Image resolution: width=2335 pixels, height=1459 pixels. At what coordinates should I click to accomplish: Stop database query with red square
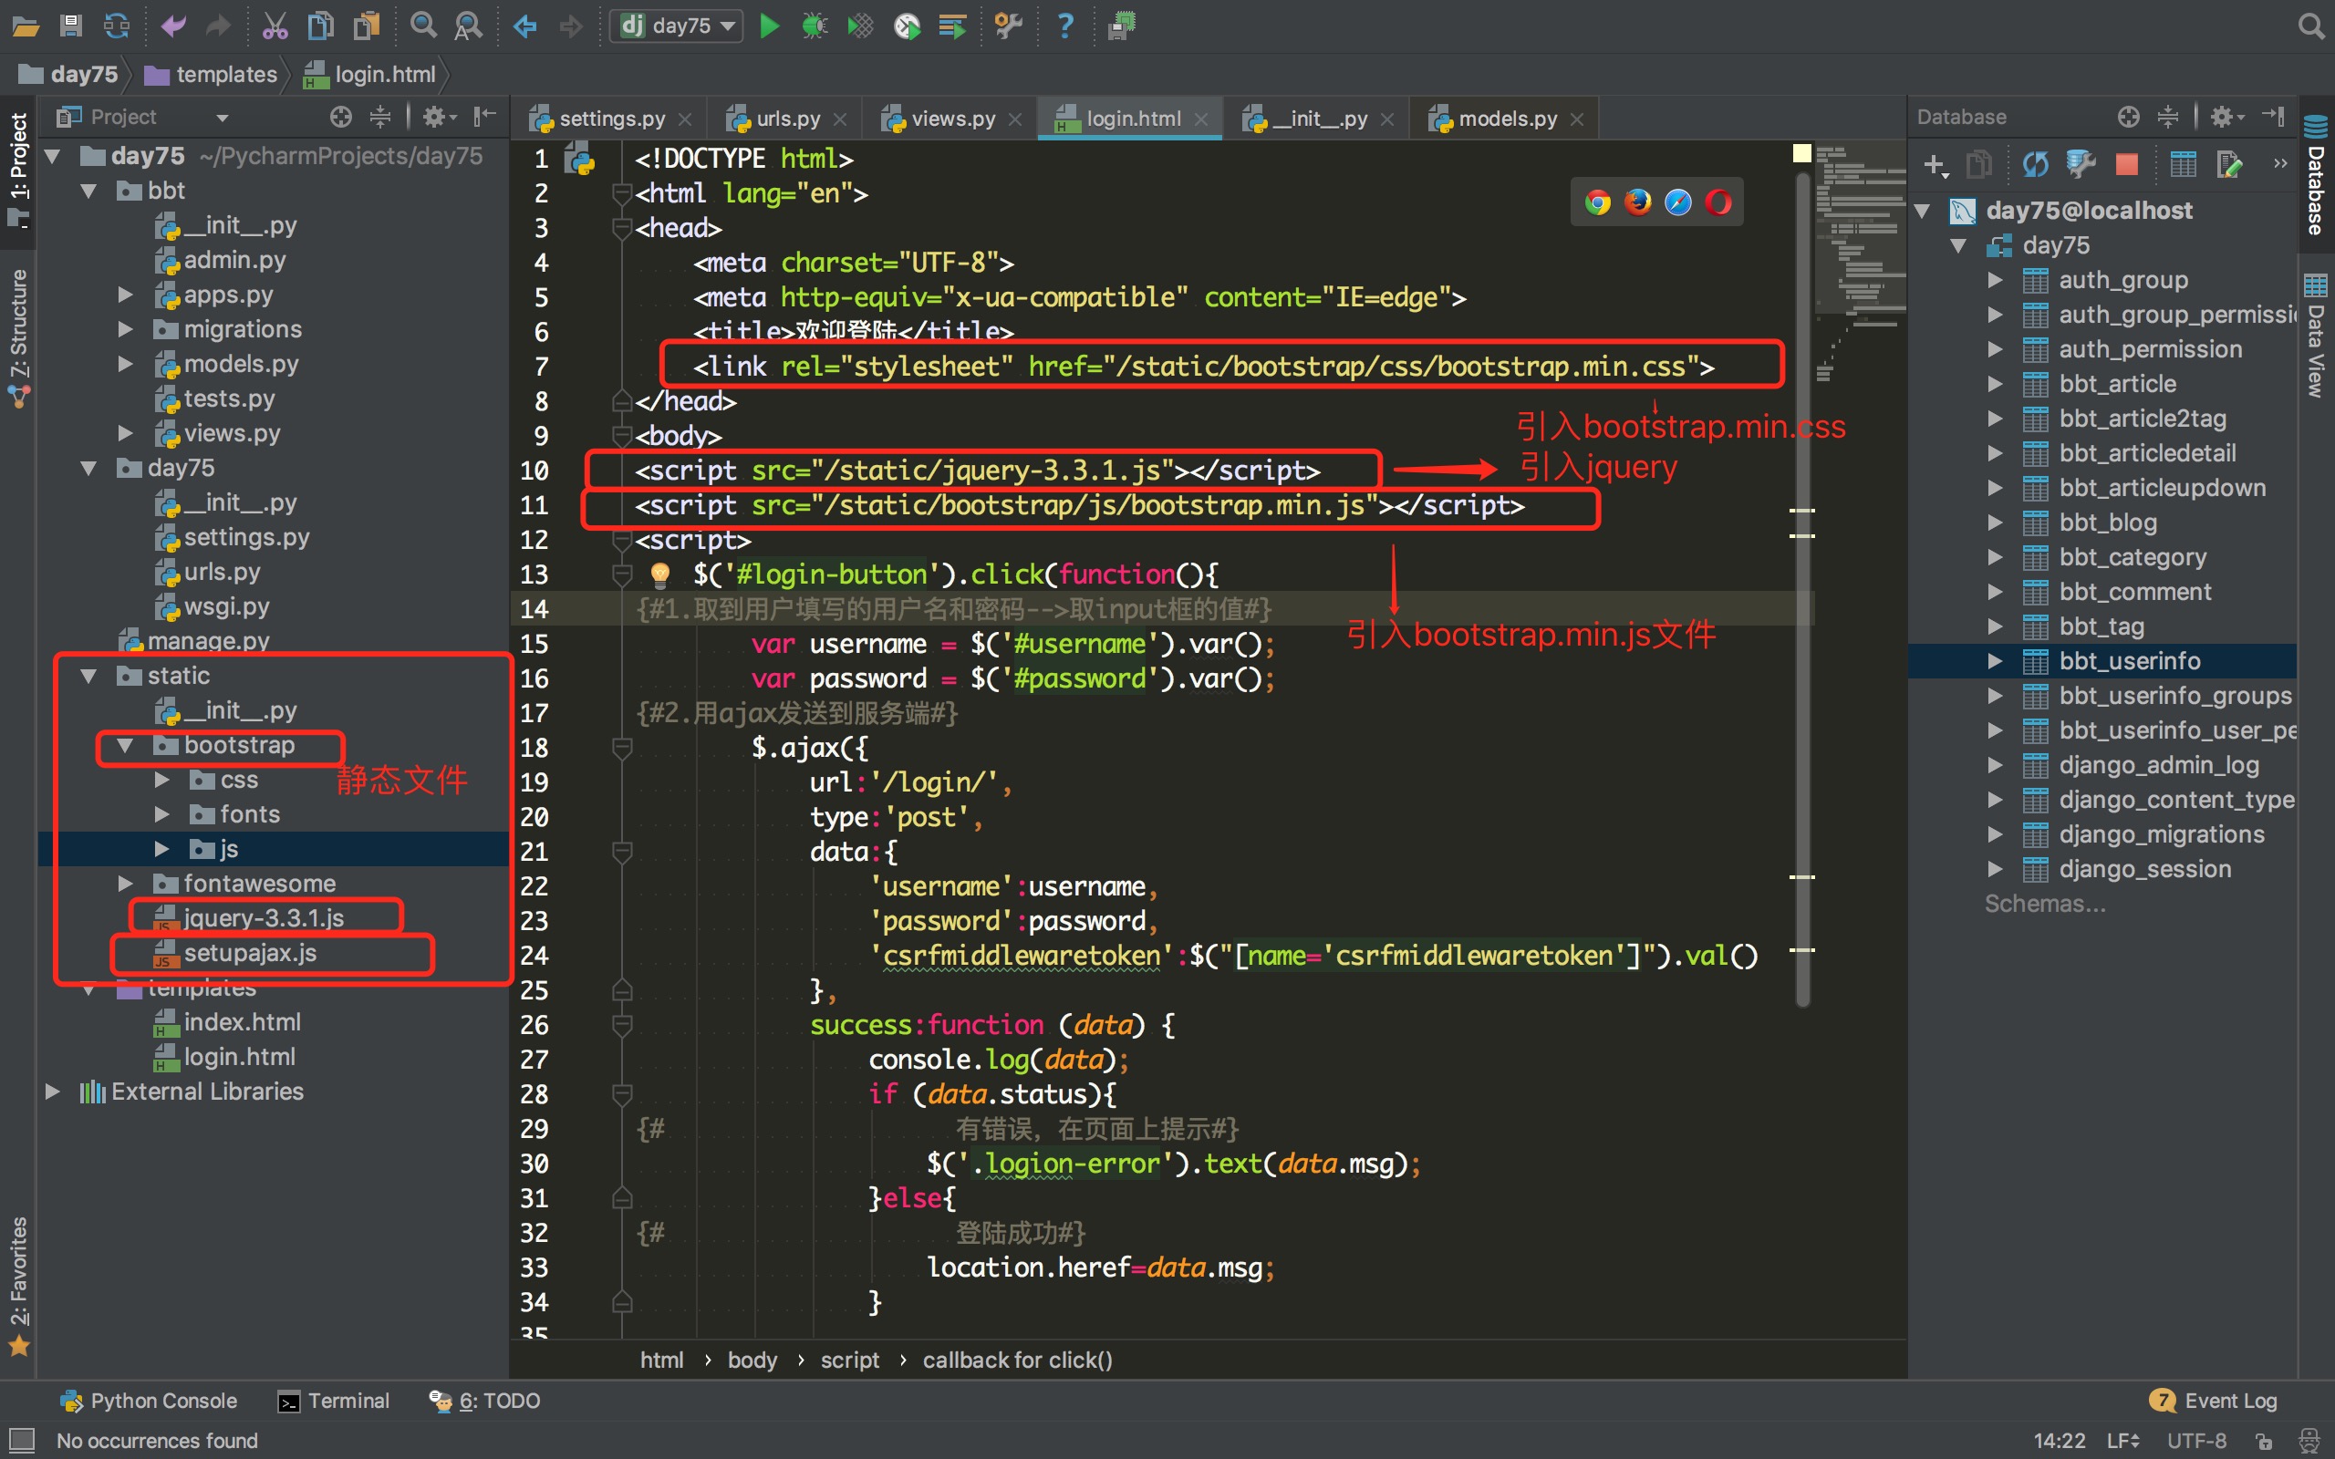[x=2127, y=165]
